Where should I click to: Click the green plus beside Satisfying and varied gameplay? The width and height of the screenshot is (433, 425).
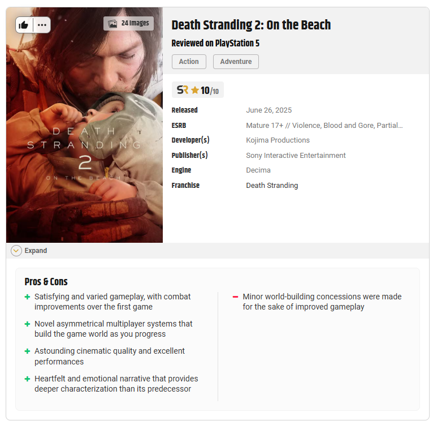point(27,297)
